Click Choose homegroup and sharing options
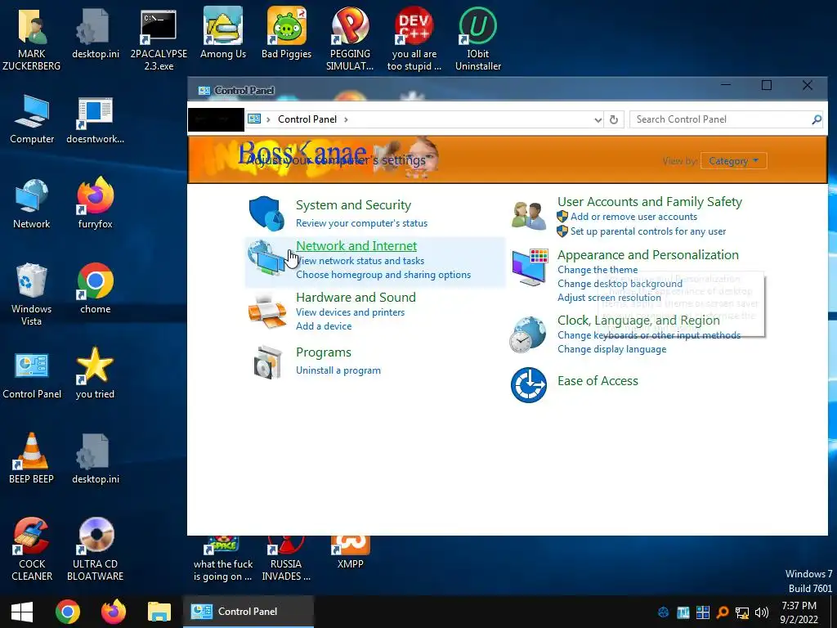 coord(383,275)
